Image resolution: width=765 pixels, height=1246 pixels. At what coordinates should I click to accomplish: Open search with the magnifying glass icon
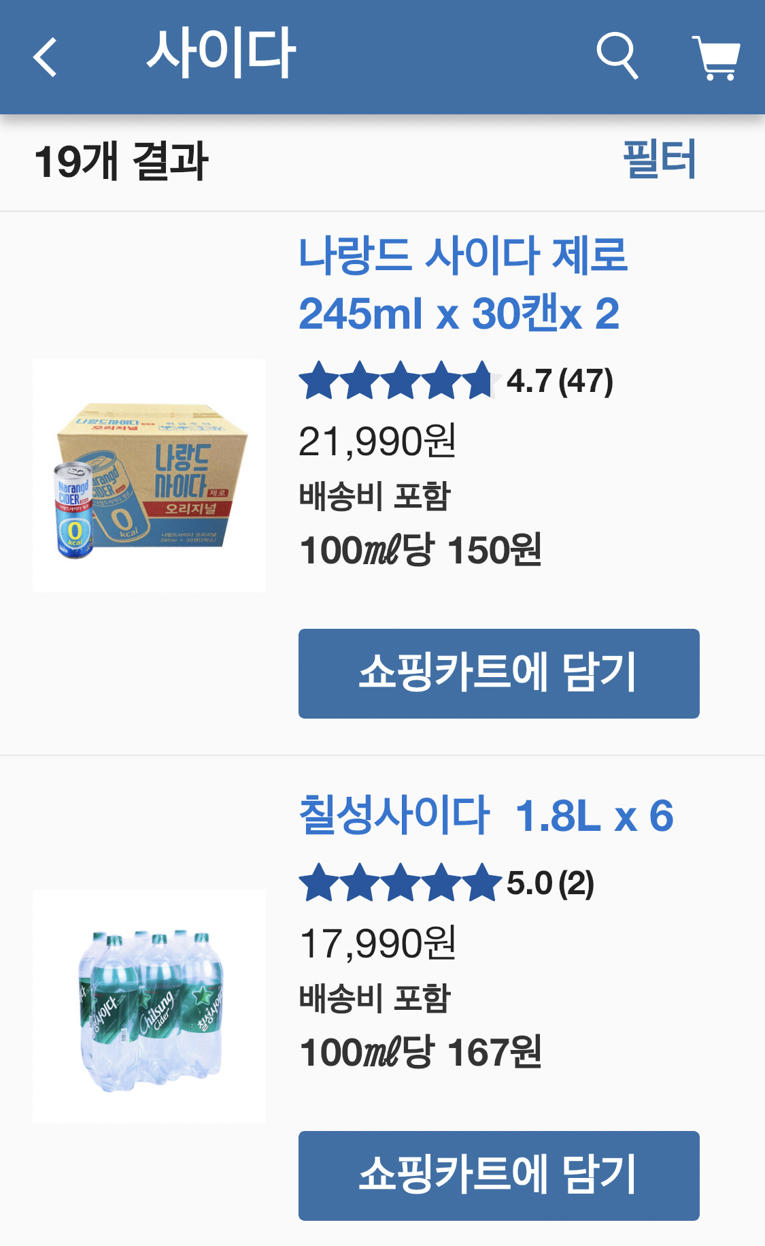click(x=617, y=56)
